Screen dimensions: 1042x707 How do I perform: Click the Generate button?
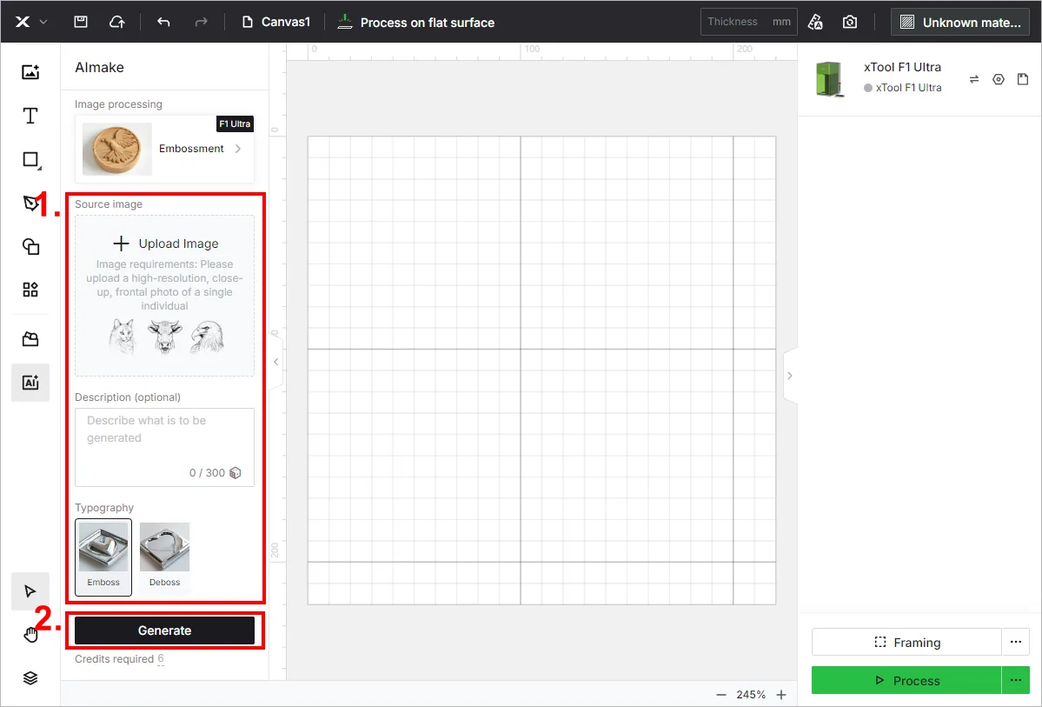pos(164,630)
